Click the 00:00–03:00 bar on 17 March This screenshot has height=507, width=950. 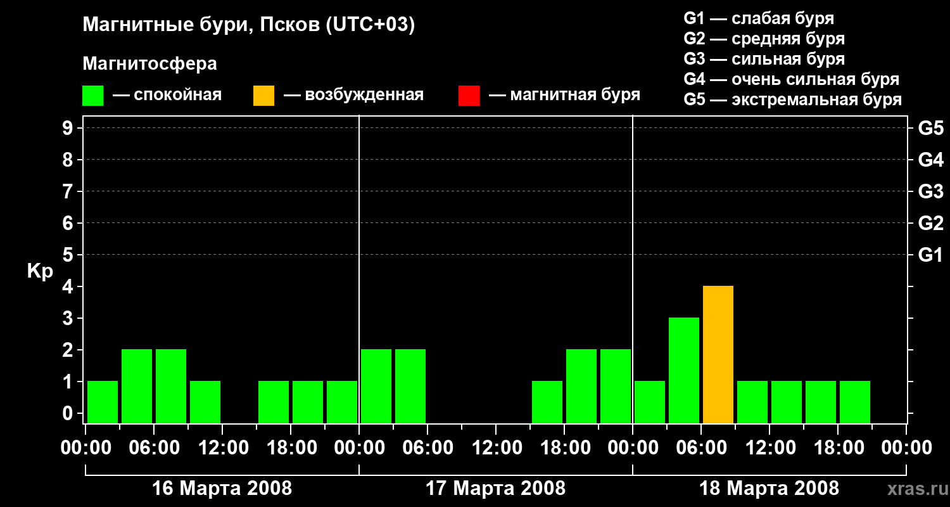pyautogui.click(x=376, y=387)
